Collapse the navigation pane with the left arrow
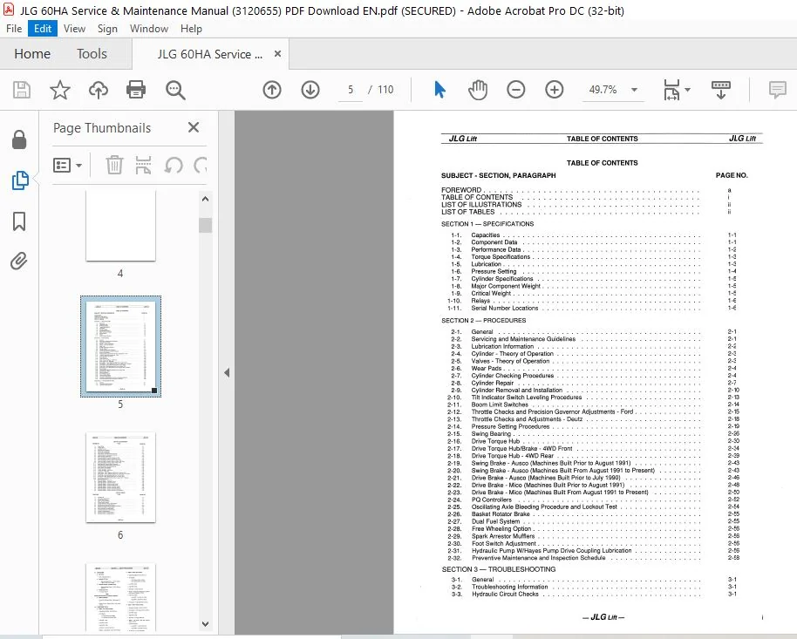The image size is (797, 639). [227, 372]
